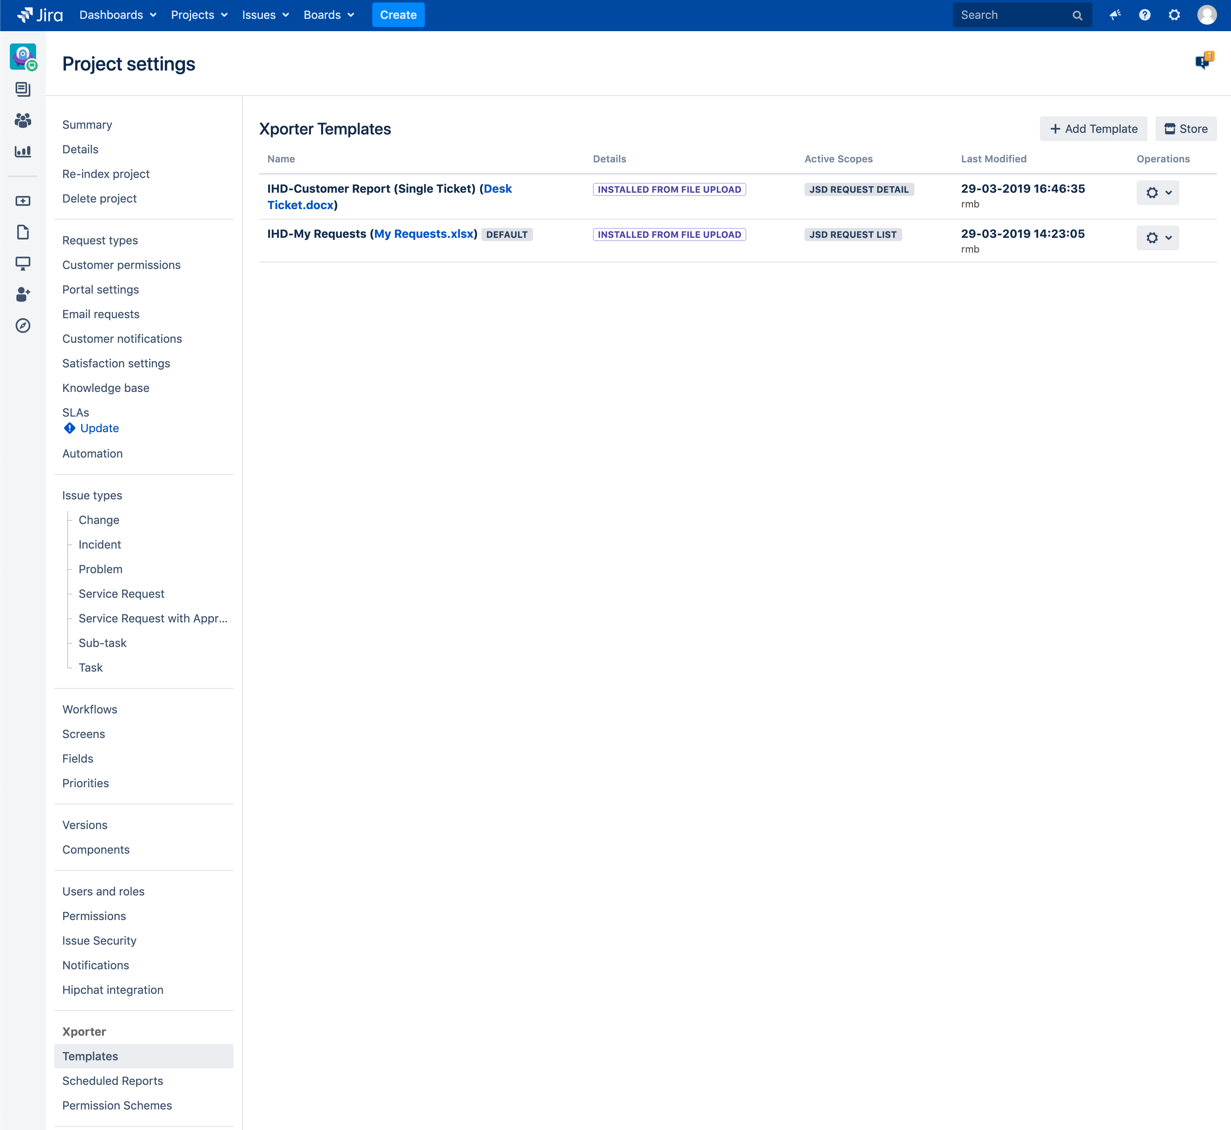The width and height of the screenshot is (1231, 1130).
Task: Open the reports chart icon in sidebar
Action: (x=23, y=151)
